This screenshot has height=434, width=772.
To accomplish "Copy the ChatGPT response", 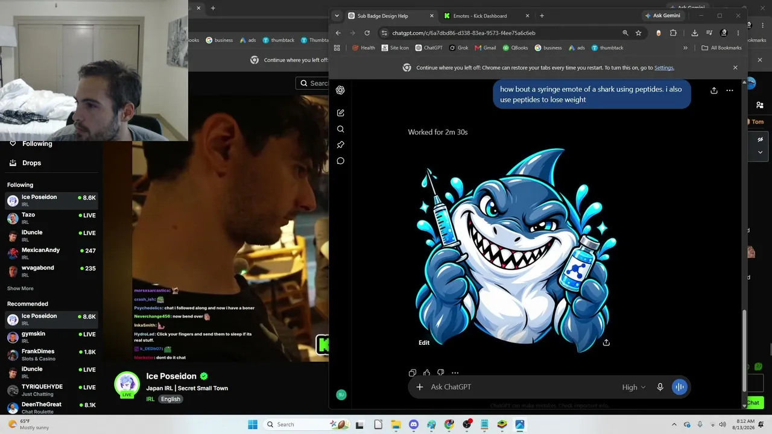I will tap(413, 373).
